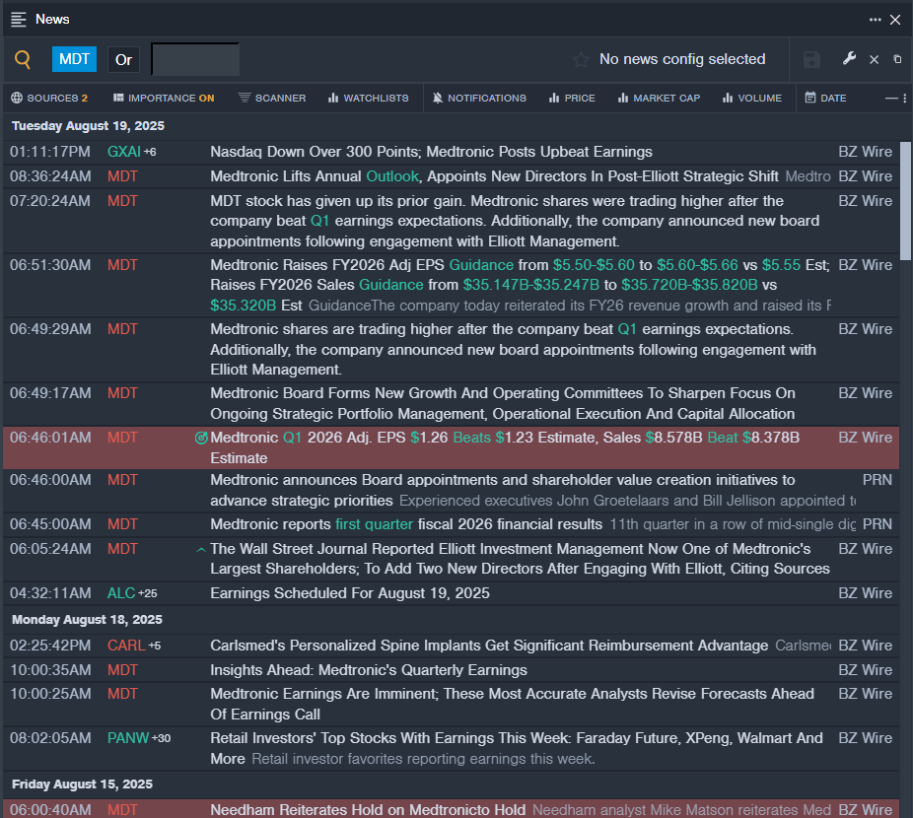
Task: Open the Sources filter
Action: [49, 98]
